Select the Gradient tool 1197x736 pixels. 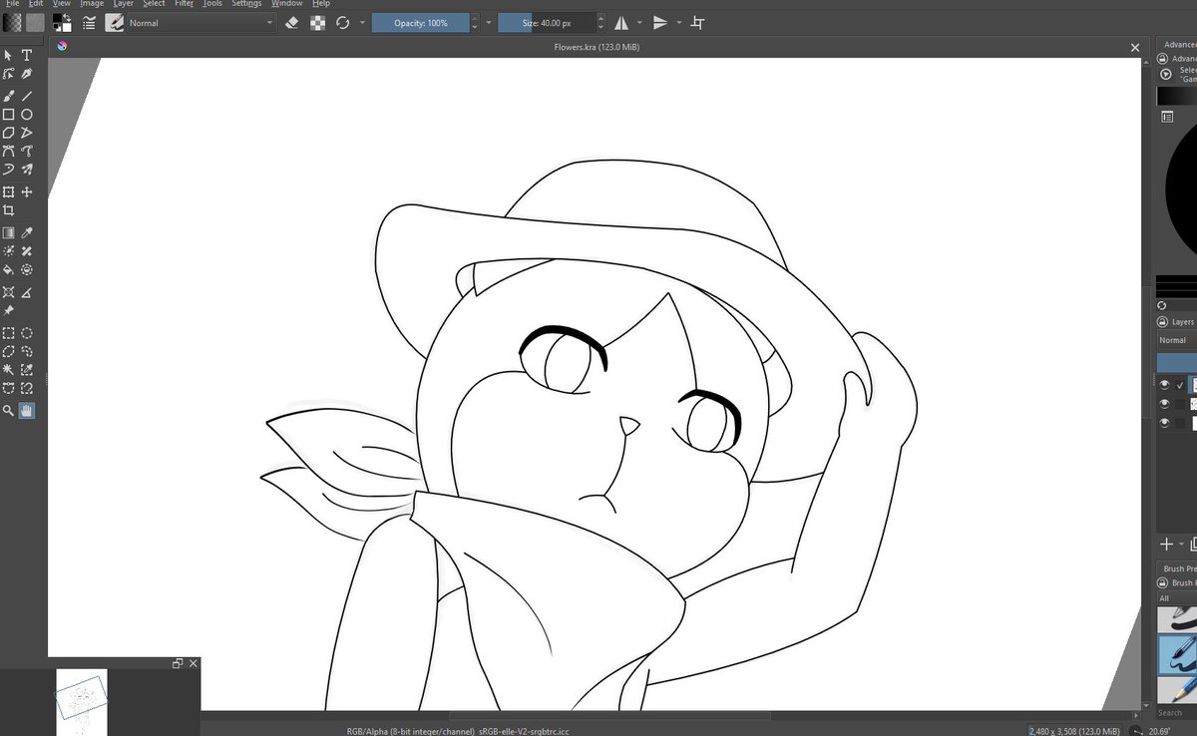pyautogui.click(x=8, y=231)
